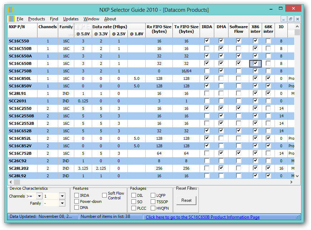
Task: Open the Family dropdown
Action: (x=62, y=203)
